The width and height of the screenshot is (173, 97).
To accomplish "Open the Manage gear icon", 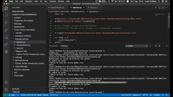I will coord(6,89).
